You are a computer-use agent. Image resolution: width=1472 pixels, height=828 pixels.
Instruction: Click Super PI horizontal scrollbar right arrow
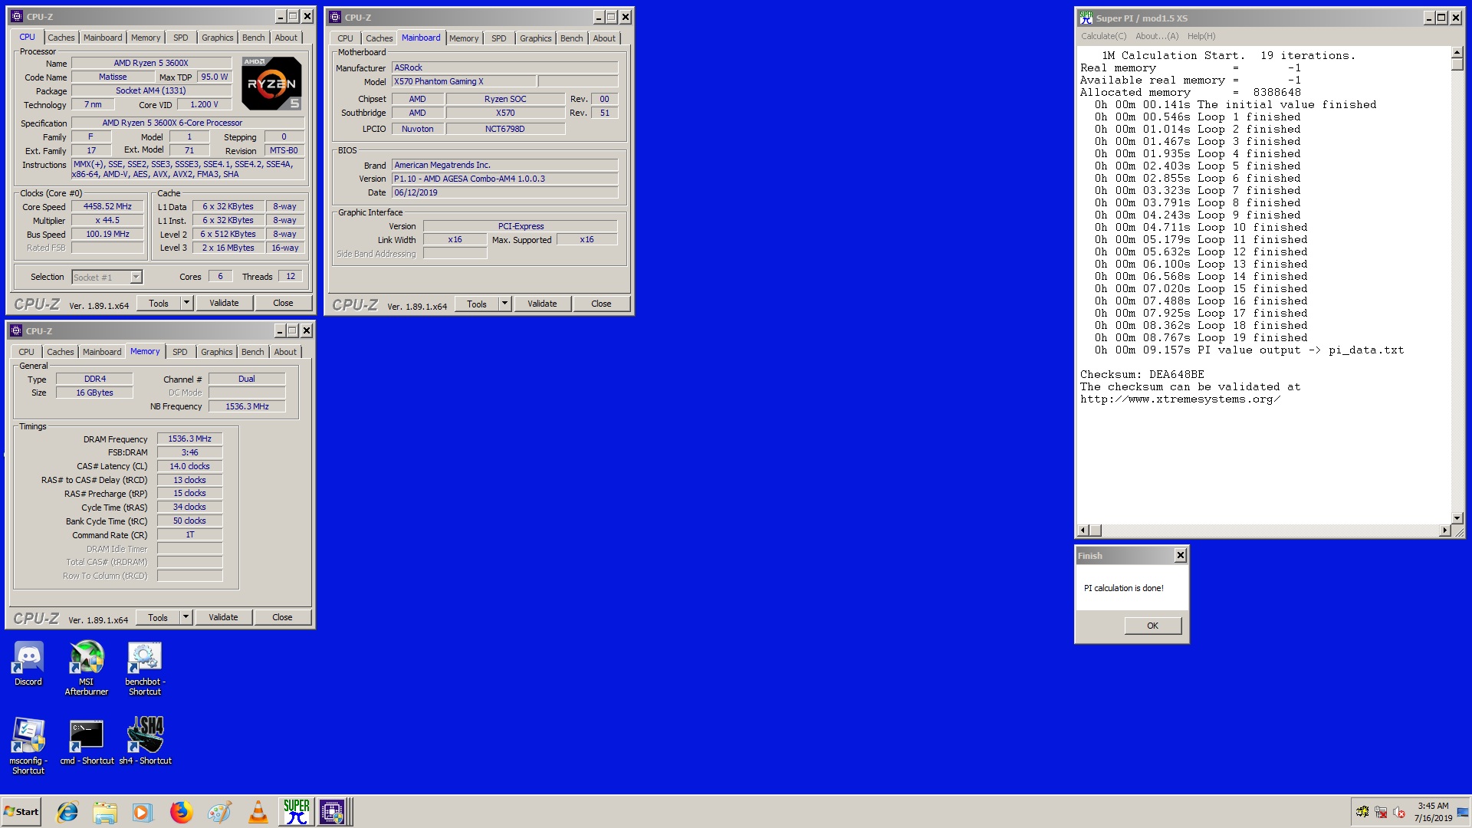1445,531
